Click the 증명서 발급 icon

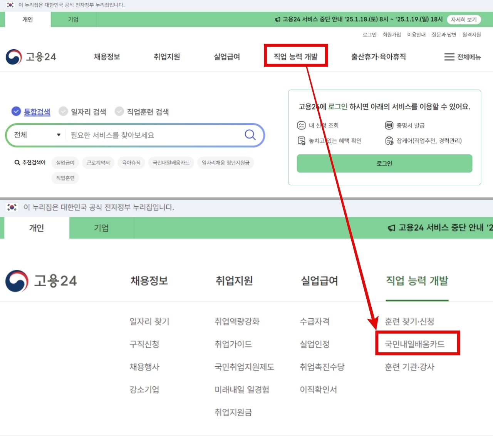point(389,125)
